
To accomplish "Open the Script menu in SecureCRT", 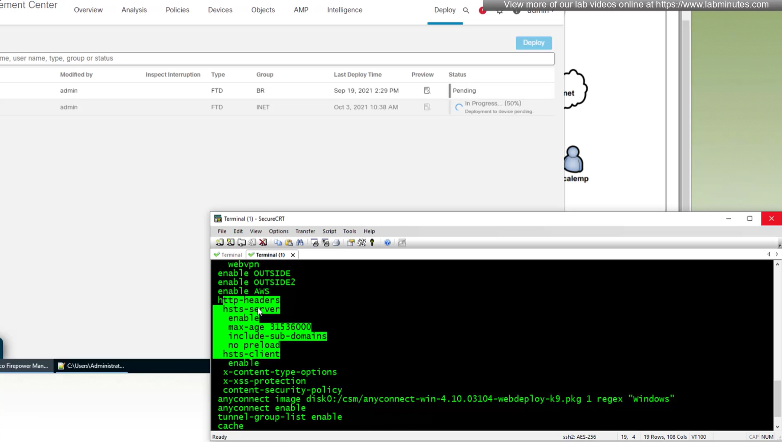I will pyautogui.click(x=329, y=231).
